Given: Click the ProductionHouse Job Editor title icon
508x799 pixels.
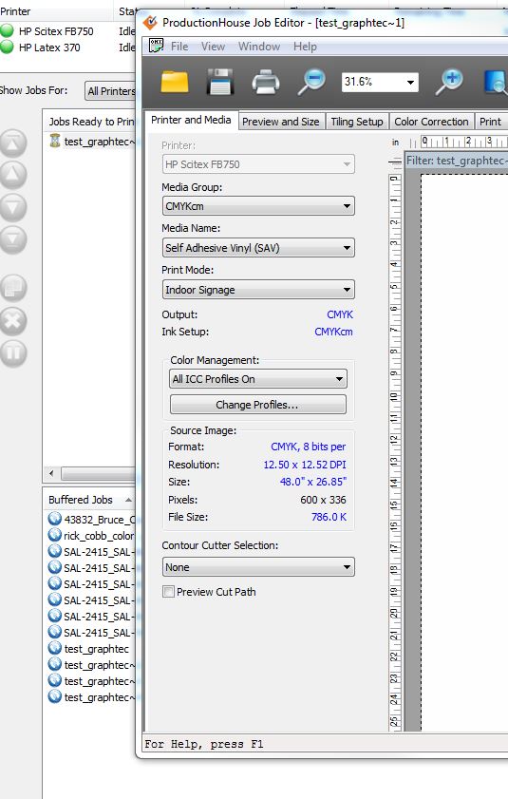Looking at the screenshot, I should pos(150,23).
